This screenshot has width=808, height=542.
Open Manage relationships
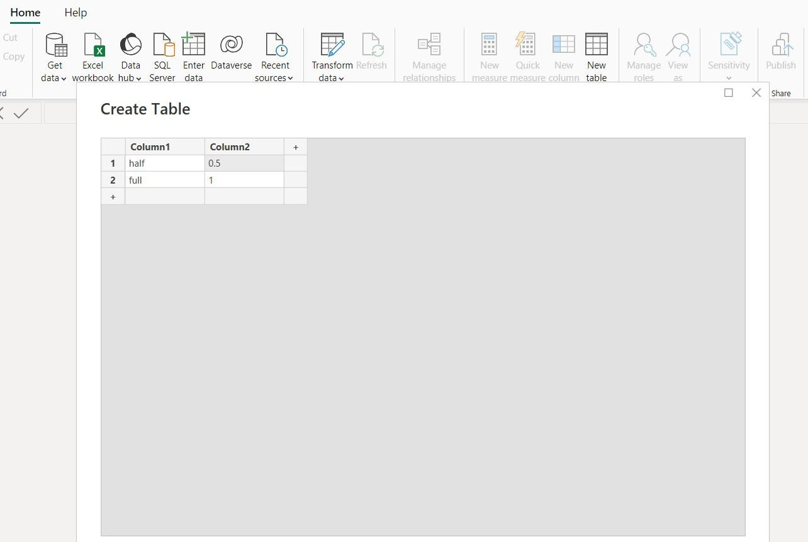[x=429, y=57]
